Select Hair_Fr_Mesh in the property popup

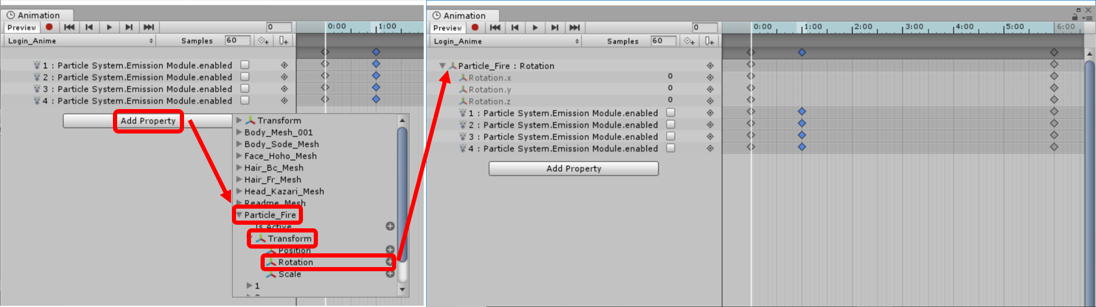click(x=273, y=179)
